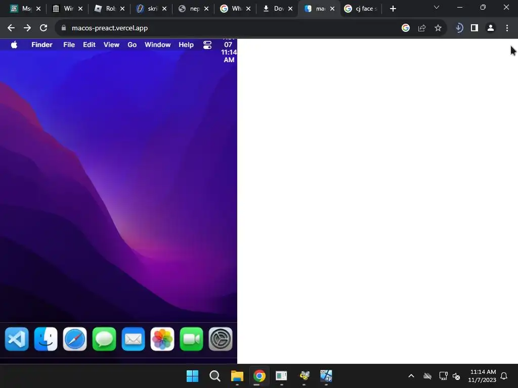
Task: Click the muted volume tray icon
Action: 457,376
